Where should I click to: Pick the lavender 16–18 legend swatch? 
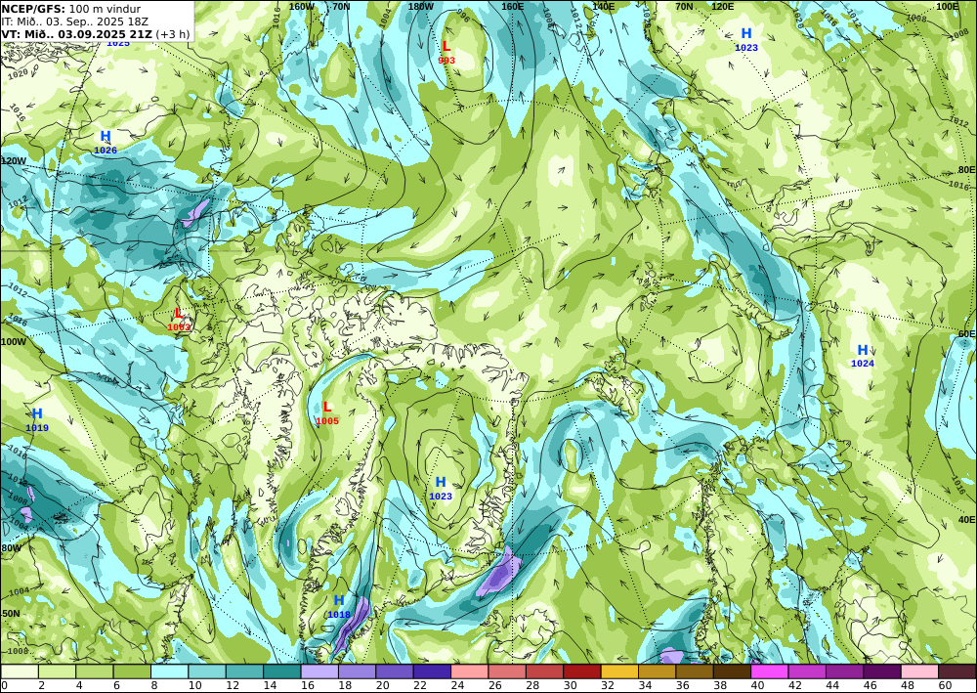coord(319,671)
